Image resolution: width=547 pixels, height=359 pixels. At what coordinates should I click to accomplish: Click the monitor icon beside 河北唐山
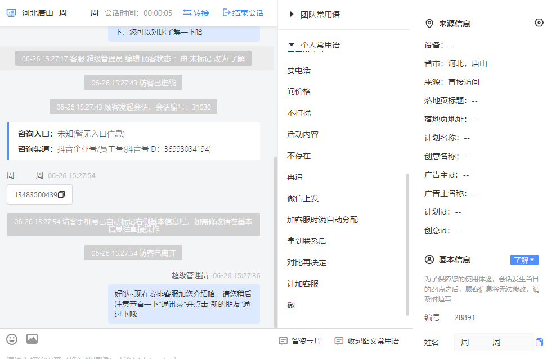[x=11, y=13]
